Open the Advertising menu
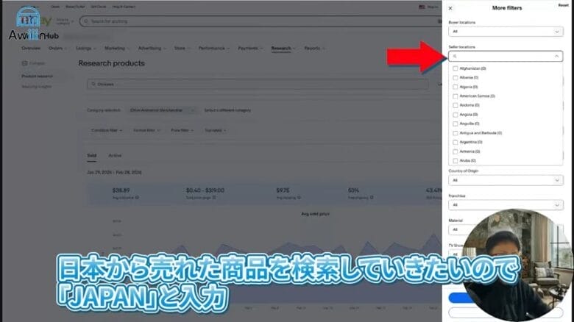This screenshot has height=322, width=574. 152,49
